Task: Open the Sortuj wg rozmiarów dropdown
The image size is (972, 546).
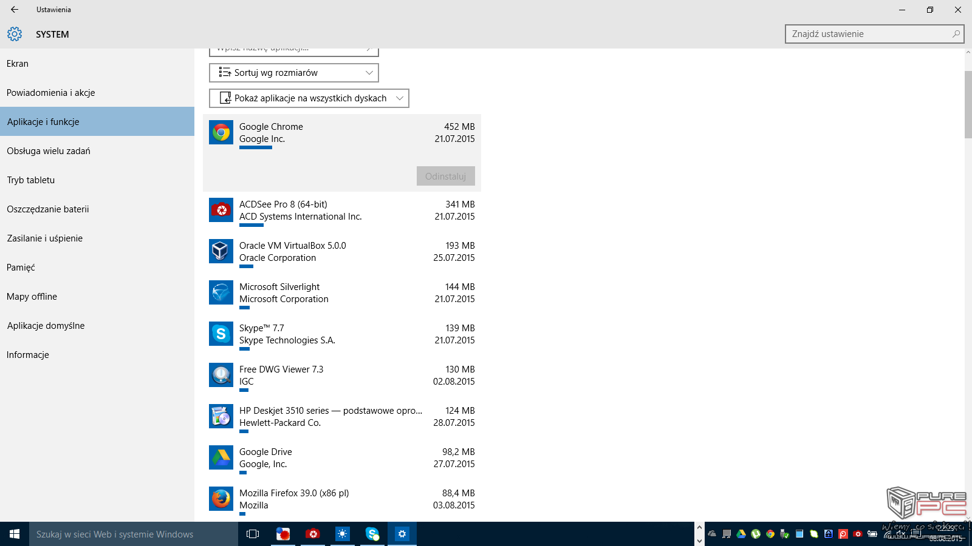Action: click(x=294, y=73)
